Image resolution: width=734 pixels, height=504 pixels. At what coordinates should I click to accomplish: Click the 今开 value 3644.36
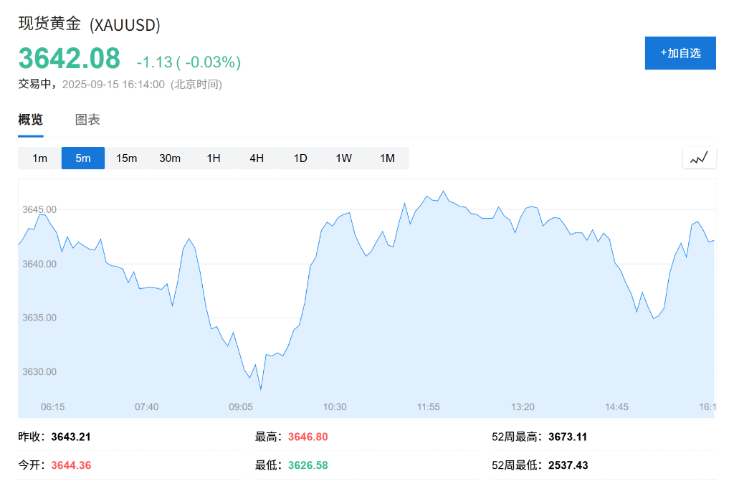[71, 465]
